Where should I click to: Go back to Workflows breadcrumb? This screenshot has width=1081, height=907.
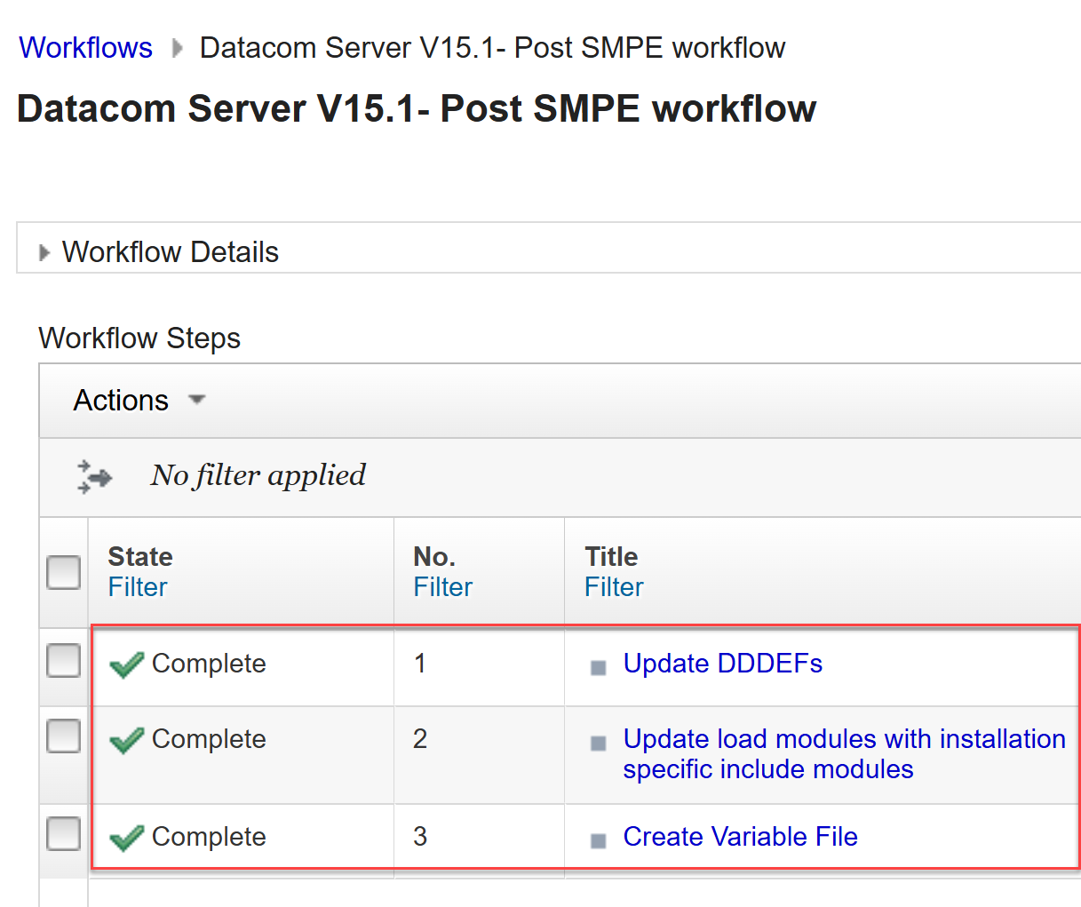(x=86, y=48)
